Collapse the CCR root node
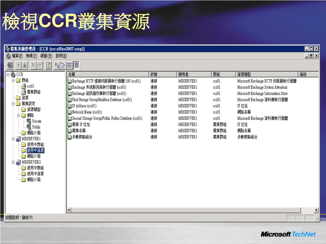The width and height of the screenshot is (326, 244). pos(8,74)
